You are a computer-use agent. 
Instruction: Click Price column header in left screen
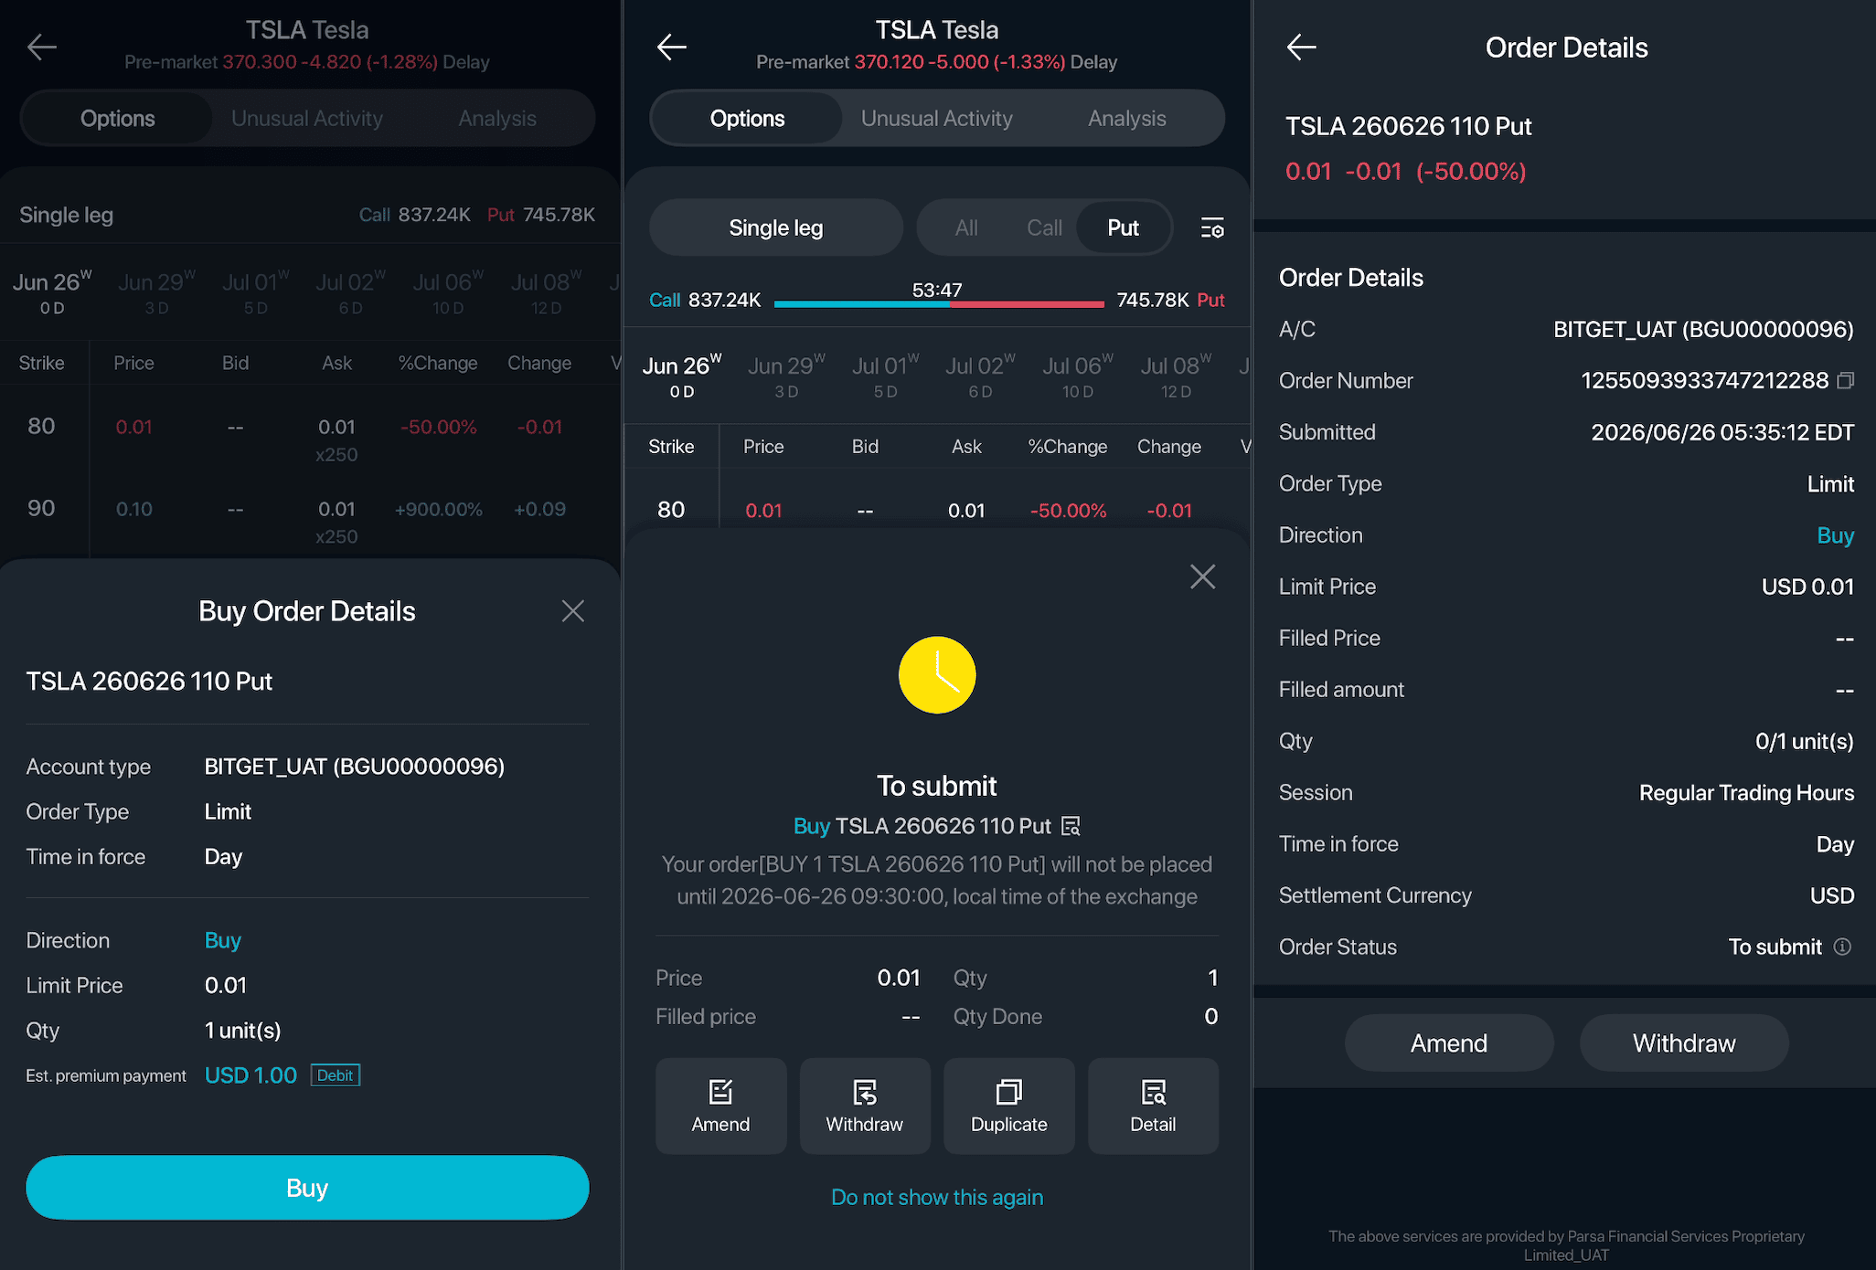[133, 363]
